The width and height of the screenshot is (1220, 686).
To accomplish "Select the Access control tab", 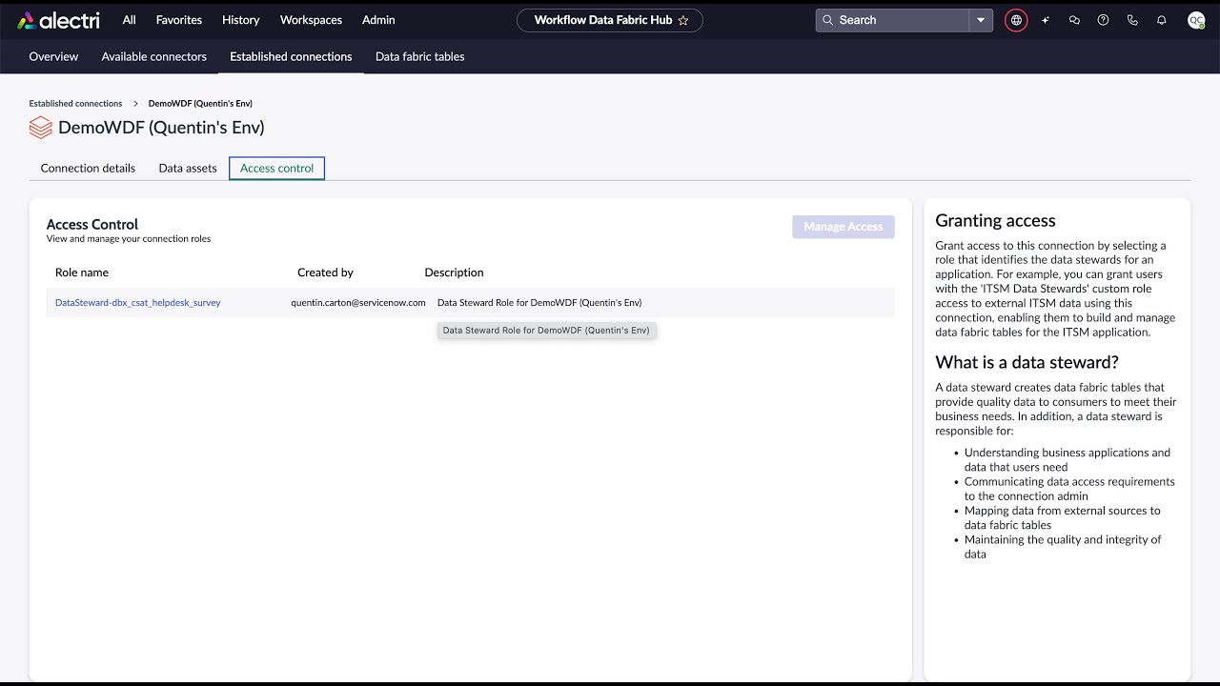I will pos(277,168).
